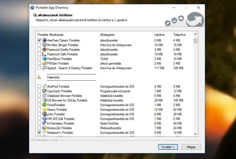Viewport: 236px width, 159px height.
Task: Check the AkelPad Portable checkbox
Action: pyautogui.click(x=39, y=86)
